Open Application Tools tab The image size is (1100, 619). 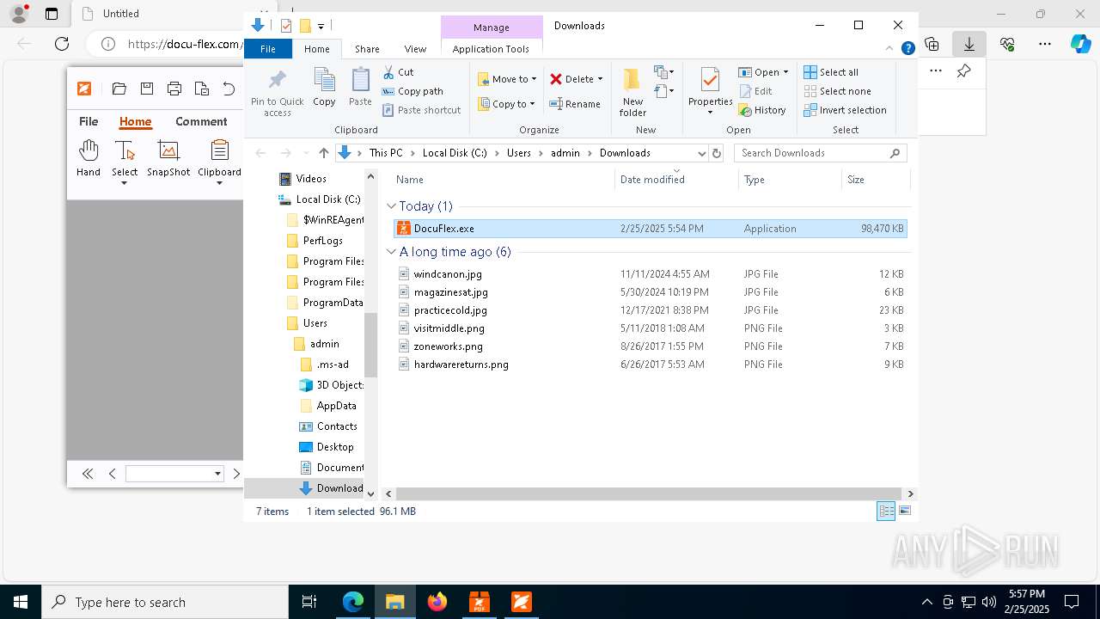tap(491, 49)
